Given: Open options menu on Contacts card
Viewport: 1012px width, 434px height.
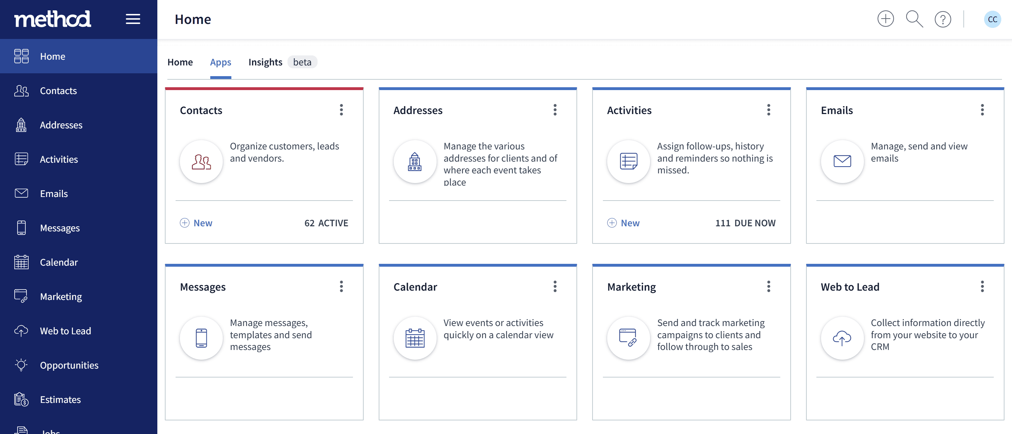Looking at the screenshot, I should click(x=342, y=110).
